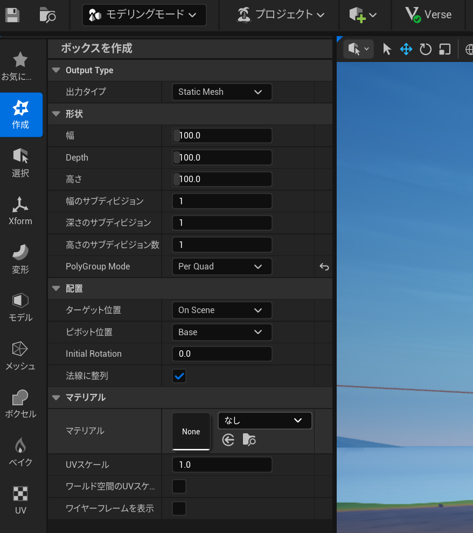The image size is (473, 533).
Task: Click the 幅 value slider field
Action: coord(221,136)
